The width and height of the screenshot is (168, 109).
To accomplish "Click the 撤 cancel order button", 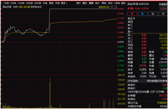I will (x=153, y=14).
